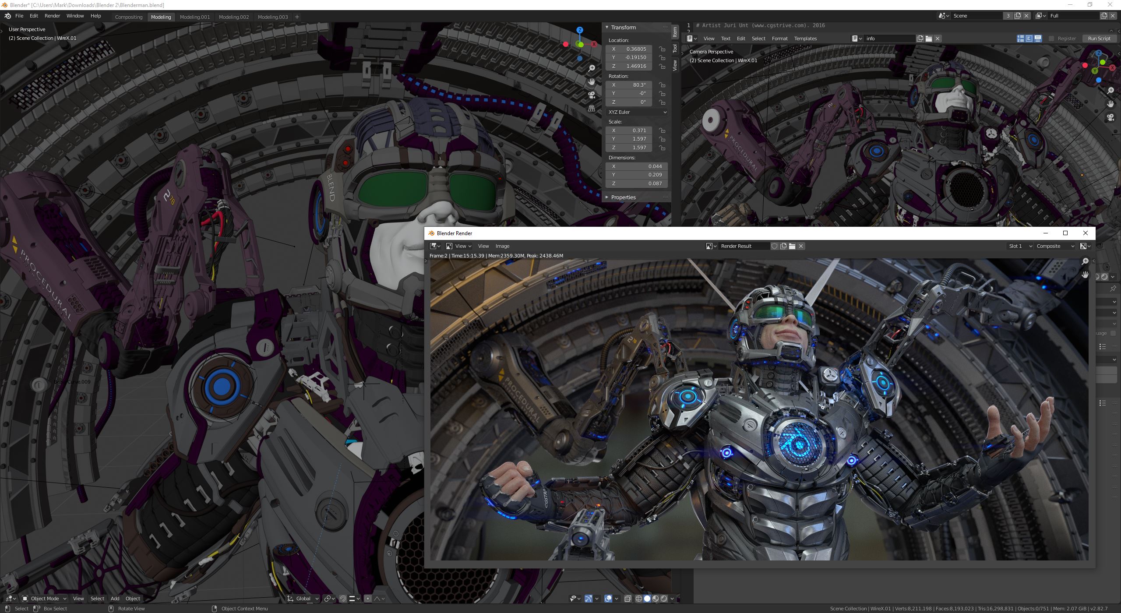Viewport: 1121px width, 613px height.
Task: Switch to rendered viewport shading
Action: [x=664, y=599]
